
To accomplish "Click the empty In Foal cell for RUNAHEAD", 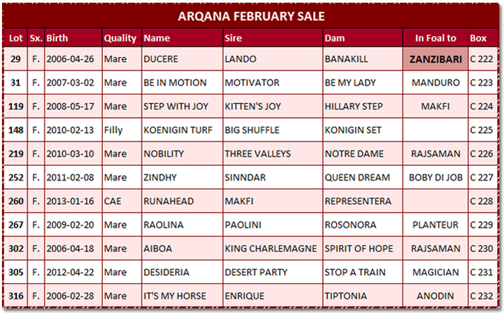I will point(435,202).
